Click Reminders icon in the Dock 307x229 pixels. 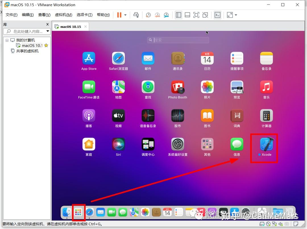tap(179, 212)
